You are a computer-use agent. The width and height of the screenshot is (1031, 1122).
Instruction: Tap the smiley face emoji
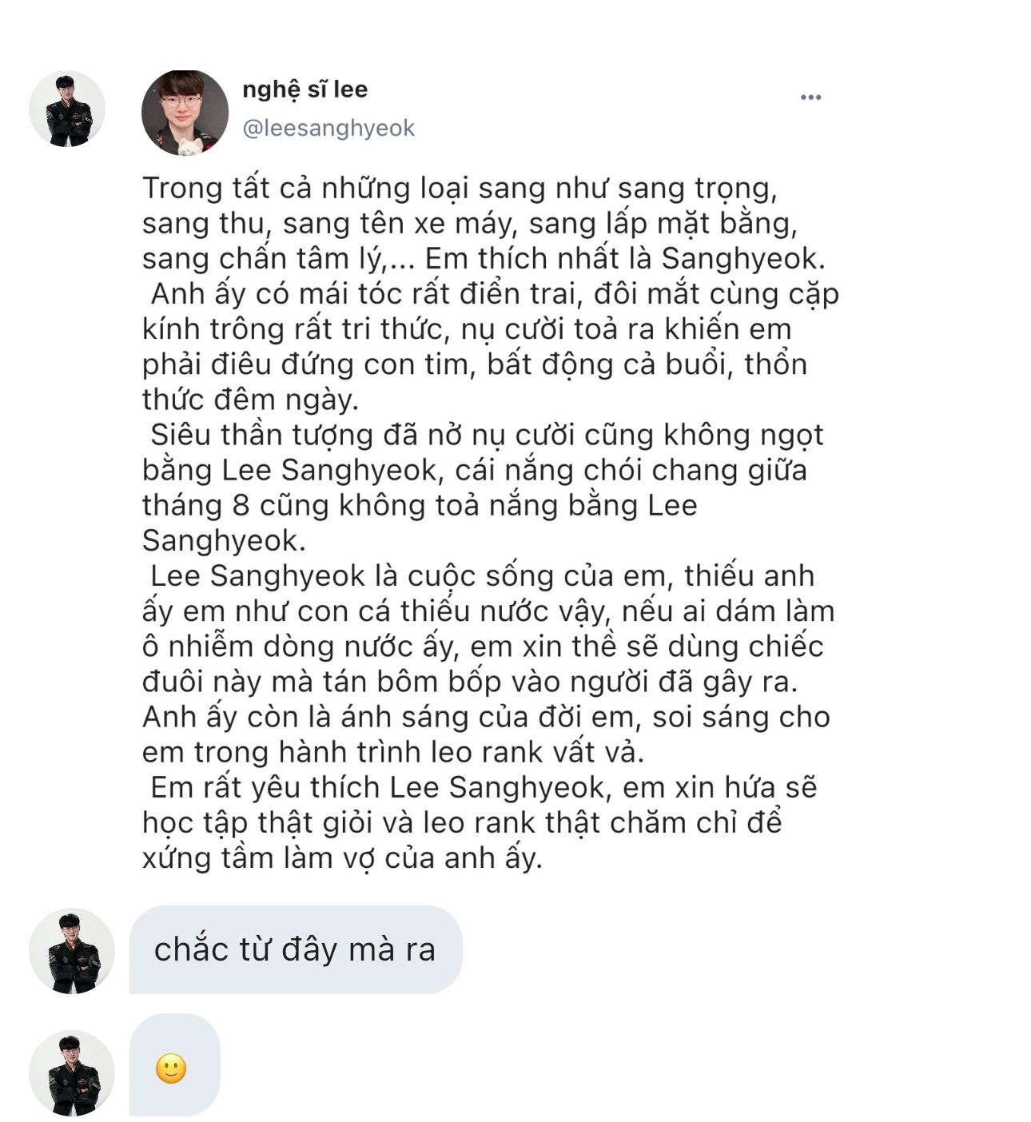coord(171,1068)
